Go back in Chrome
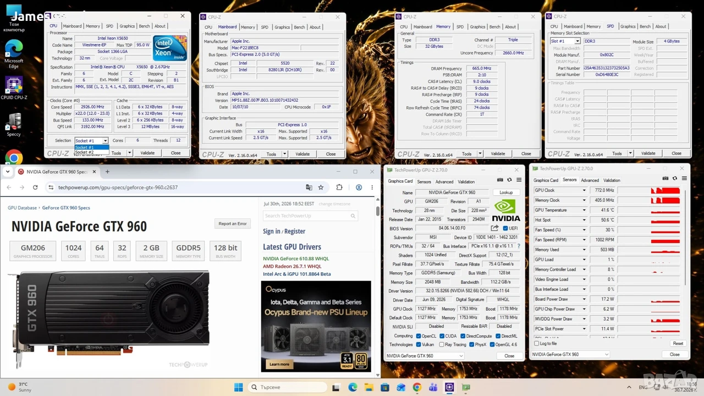The height and width of the screenshot is (396, 704). [9, 188]
